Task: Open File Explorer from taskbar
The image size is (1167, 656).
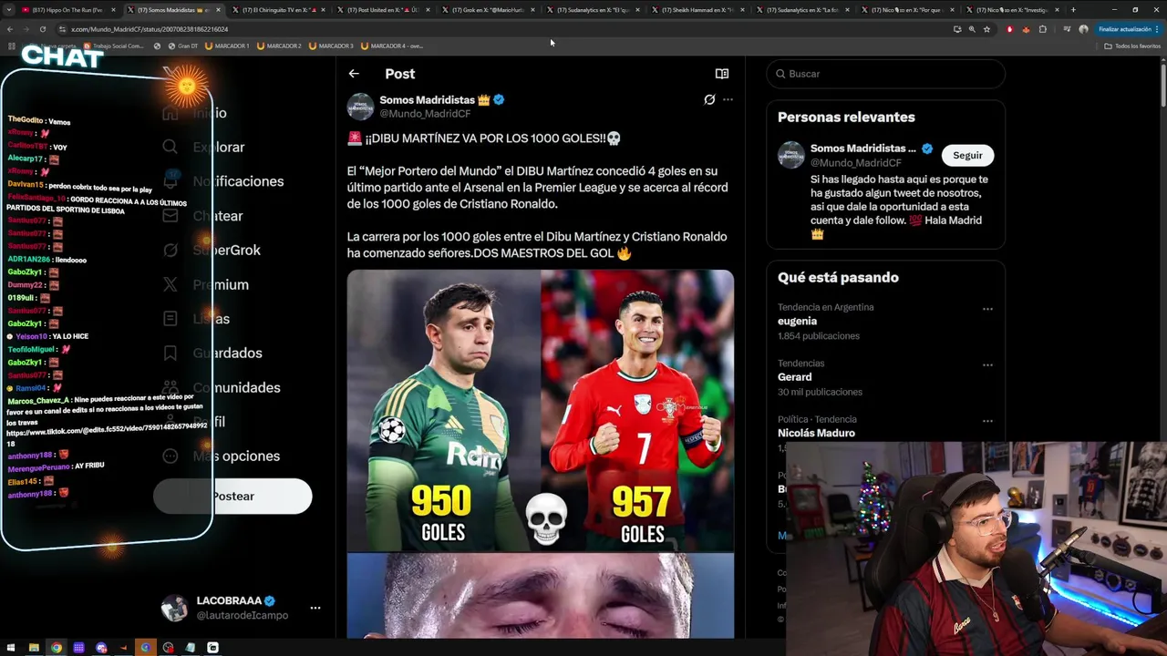Action: click(34, 648)
